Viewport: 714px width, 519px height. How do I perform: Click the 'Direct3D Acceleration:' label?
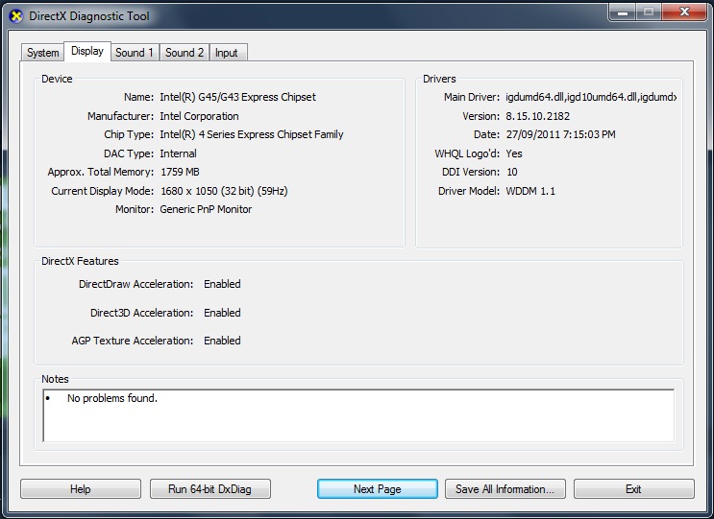pyautogui.click(x=141, y=313)
